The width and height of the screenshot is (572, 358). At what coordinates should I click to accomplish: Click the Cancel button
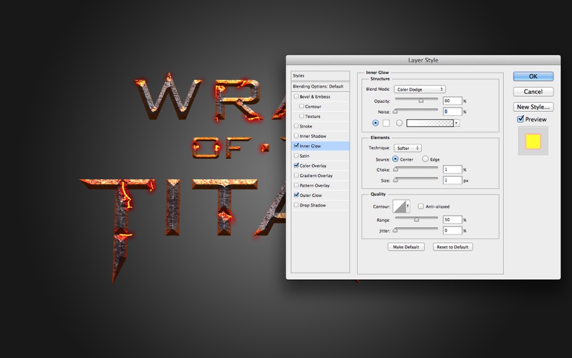(533, 92)
